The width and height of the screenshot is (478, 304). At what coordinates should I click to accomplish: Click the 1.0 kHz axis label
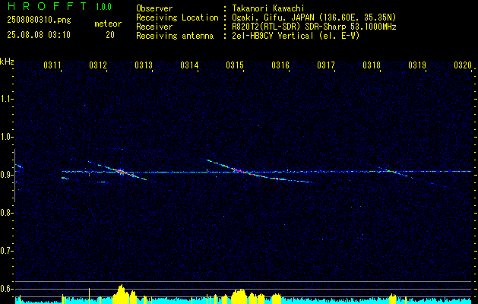6,137
